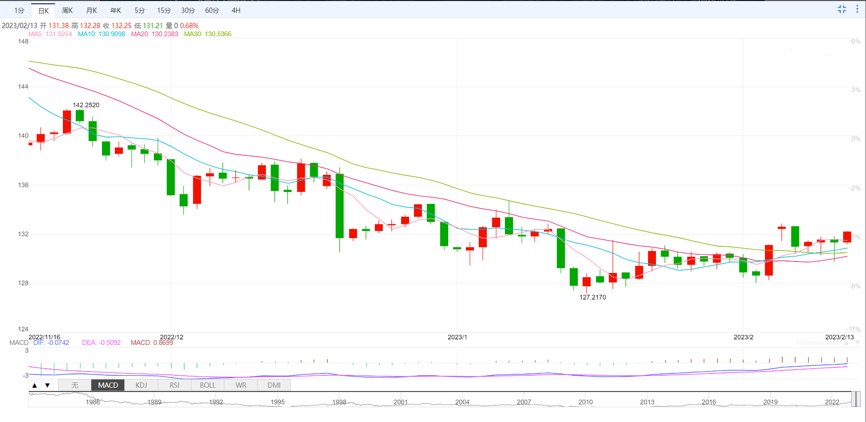
Task: Click the MACD: 0.8699 value label
Action: point(152,342)
